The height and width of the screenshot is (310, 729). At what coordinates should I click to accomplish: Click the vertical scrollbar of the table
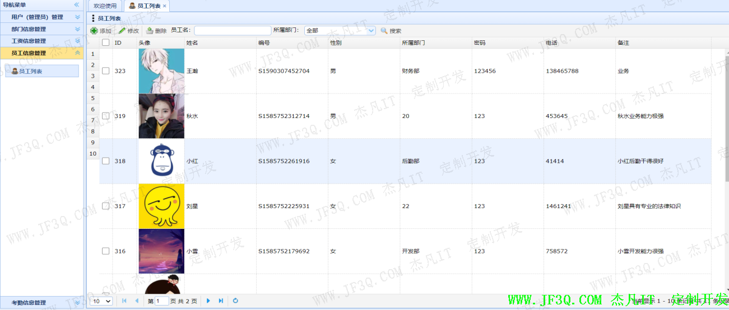(x=727, y=112)
